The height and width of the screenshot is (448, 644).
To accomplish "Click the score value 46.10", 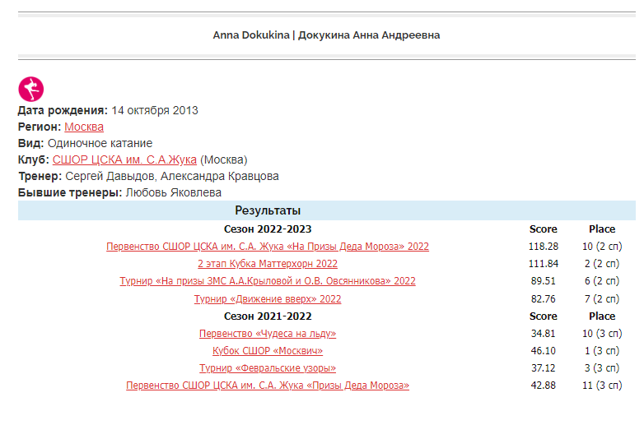I will tap(543, 351).
